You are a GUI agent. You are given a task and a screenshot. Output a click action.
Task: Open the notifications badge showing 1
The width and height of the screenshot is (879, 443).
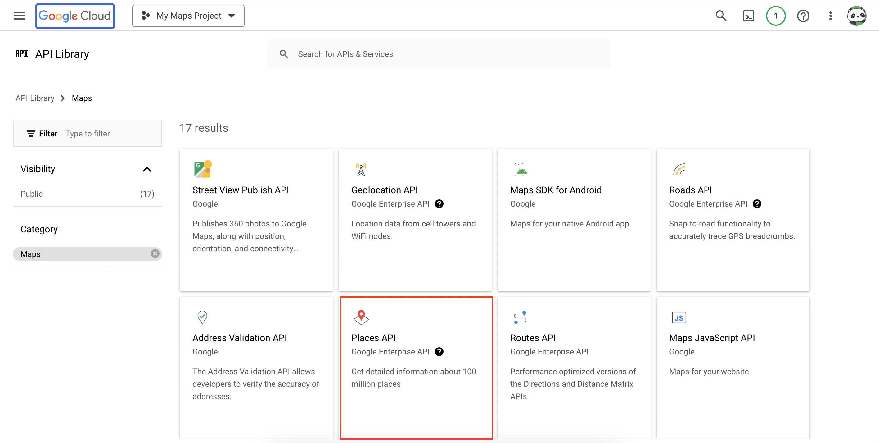776,16
